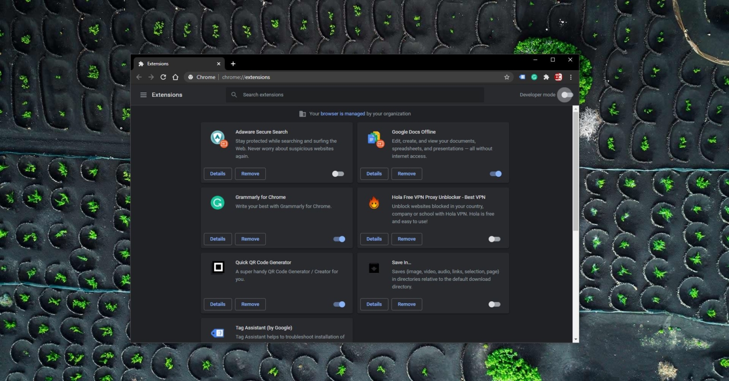Click the search magnifier in Search extensions
The height and width of the screenshot is (381, 729).
(234, 94)
